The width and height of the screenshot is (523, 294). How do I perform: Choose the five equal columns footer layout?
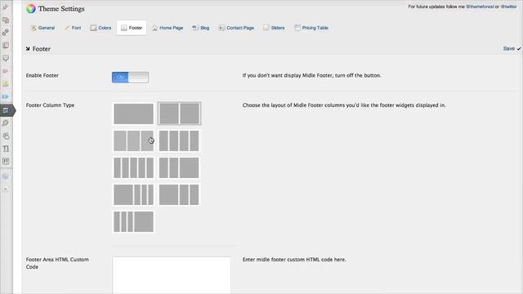pyautogui.click(x=133, y=167)
